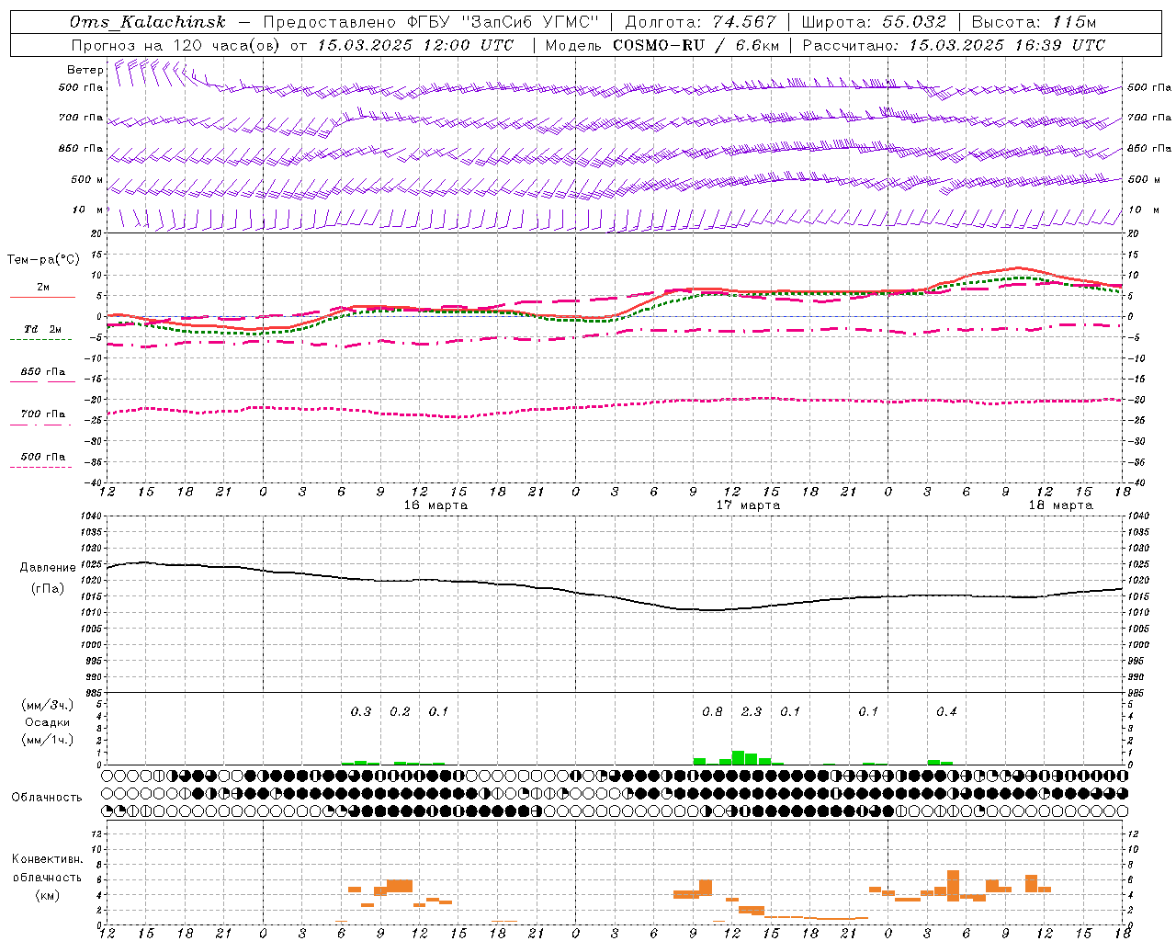Click the station name Oms_Kalachinsk in header
Viewport: 1176px width, 941px height.
147,22
